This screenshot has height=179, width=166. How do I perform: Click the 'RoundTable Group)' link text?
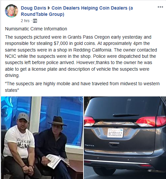[43, 15]
